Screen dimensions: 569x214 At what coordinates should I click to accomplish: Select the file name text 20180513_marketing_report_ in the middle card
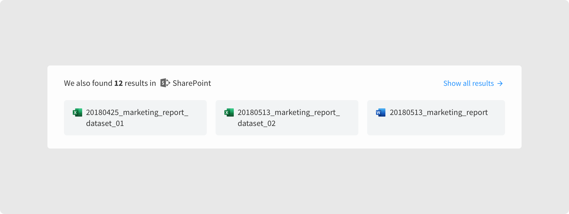pos(289,113)
